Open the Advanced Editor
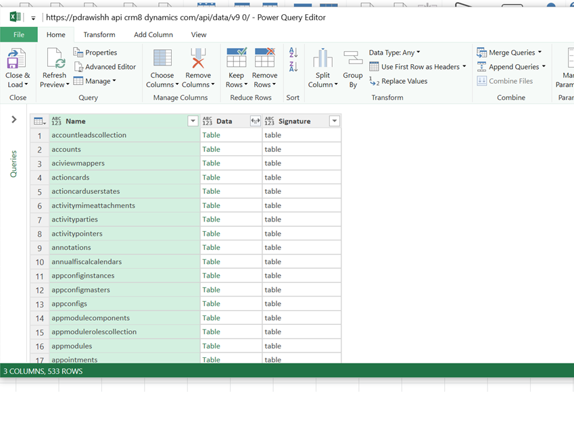 (x=105, y=67)
